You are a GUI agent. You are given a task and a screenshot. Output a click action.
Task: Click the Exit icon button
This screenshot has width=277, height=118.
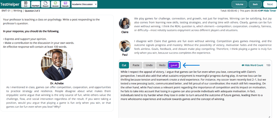[26, 4]
